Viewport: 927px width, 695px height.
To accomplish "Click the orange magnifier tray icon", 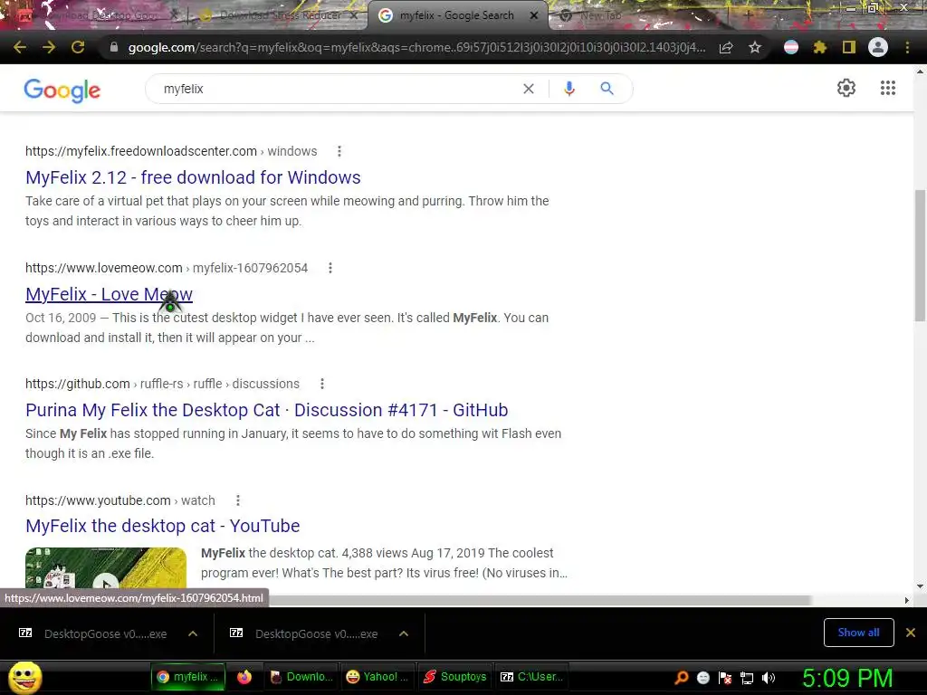I will pos(681,678).
